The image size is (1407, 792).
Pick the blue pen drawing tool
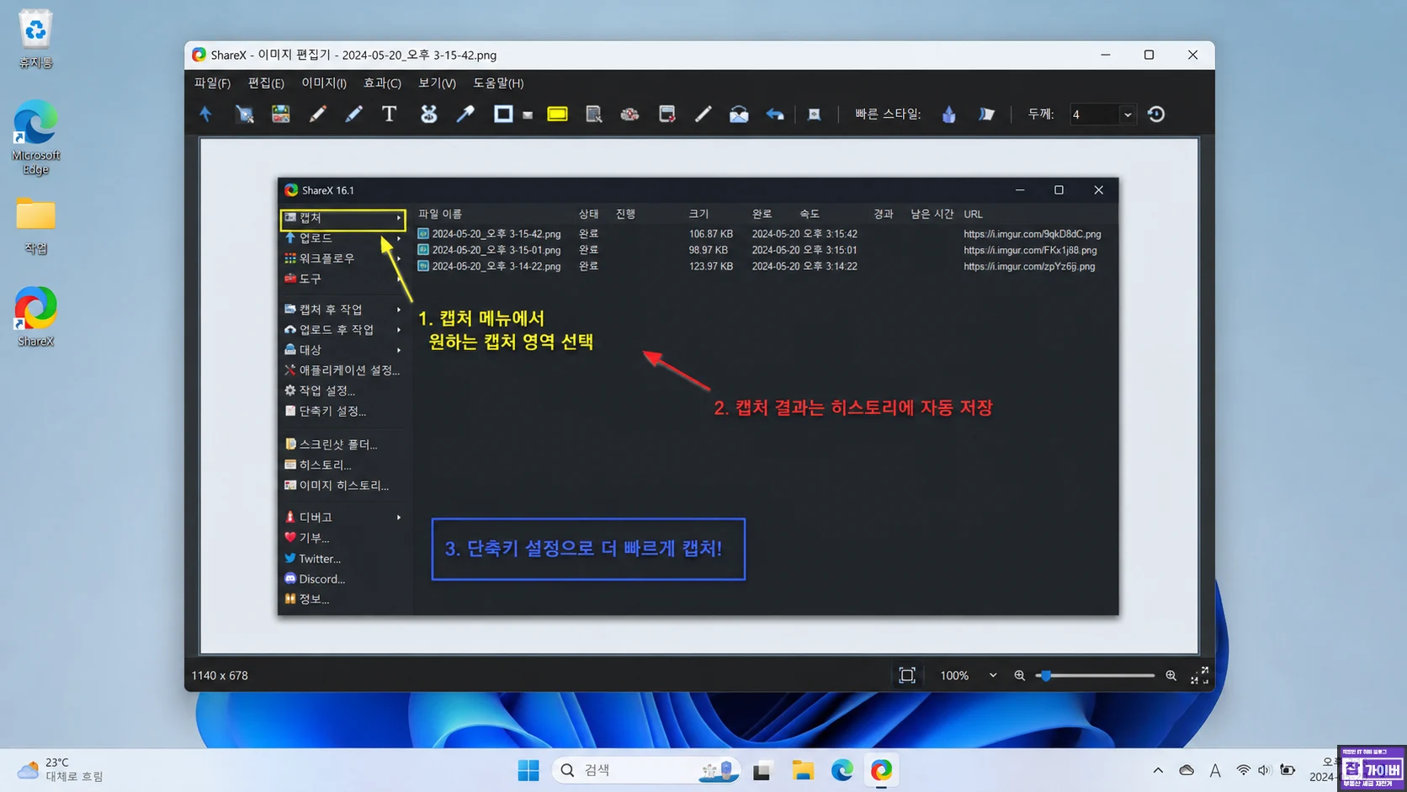point(353,114)
